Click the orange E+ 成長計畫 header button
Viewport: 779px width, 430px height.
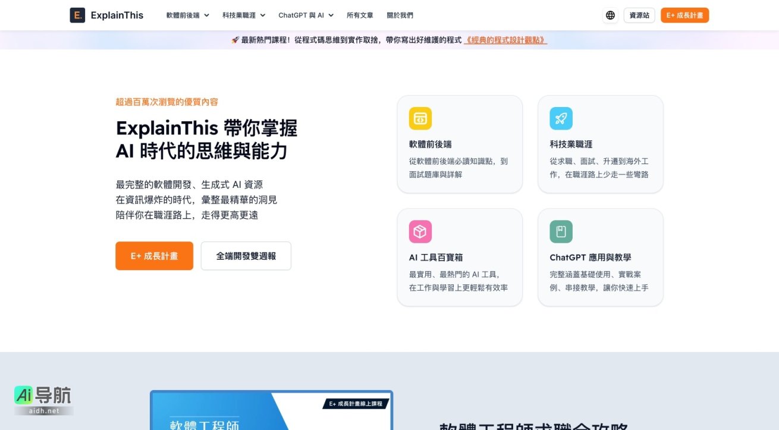pyautogui.click(x=684, y=15)
